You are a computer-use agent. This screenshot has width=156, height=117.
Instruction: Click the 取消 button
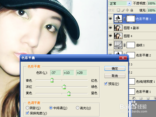point(115,76)
